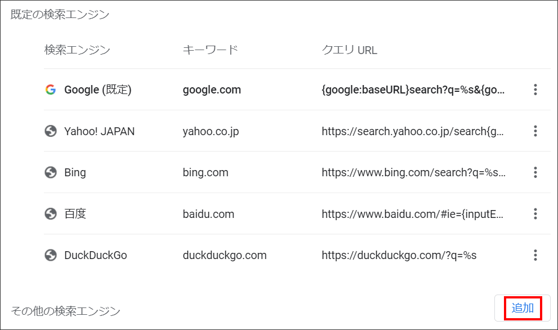
Task: Click the bing.com keyword
Action: [206, 173]
